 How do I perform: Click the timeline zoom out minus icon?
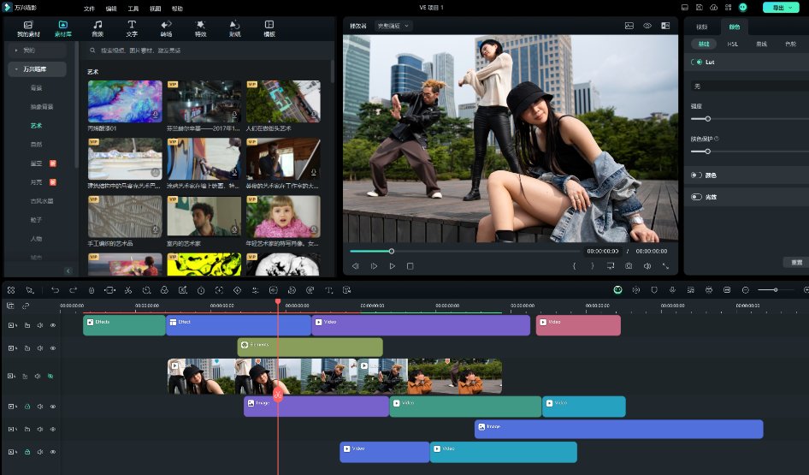pyautogui.click(x=745, y=290)
